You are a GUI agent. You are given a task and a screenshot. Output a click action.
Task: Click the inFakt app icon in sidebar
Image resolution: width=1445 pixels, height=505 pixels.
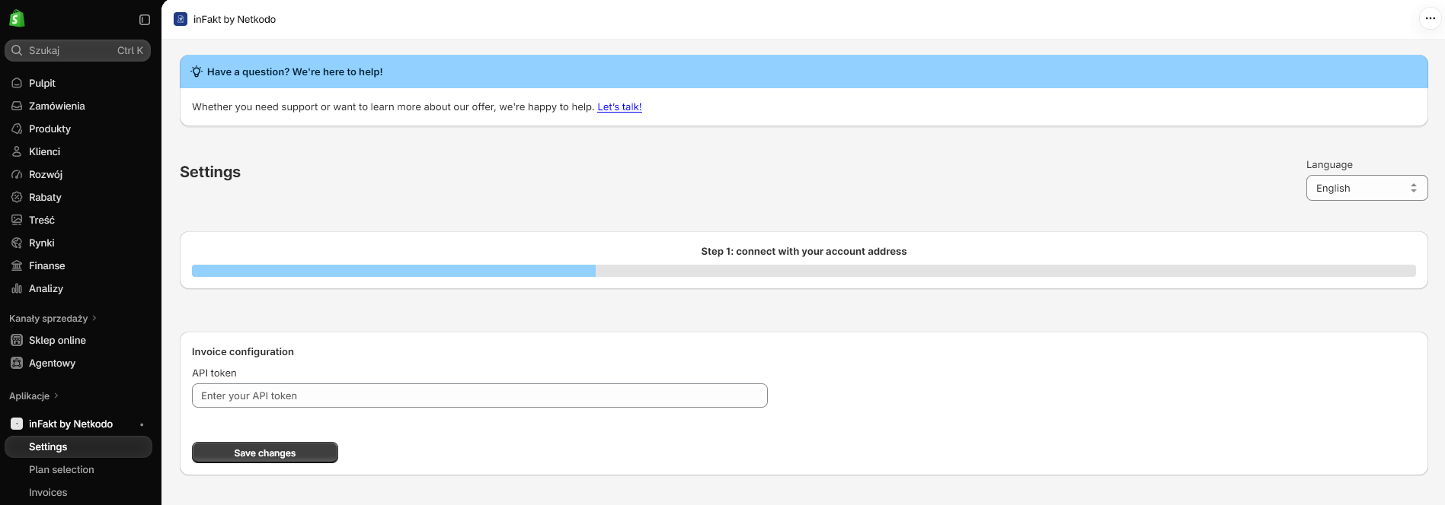pos(17,424)
